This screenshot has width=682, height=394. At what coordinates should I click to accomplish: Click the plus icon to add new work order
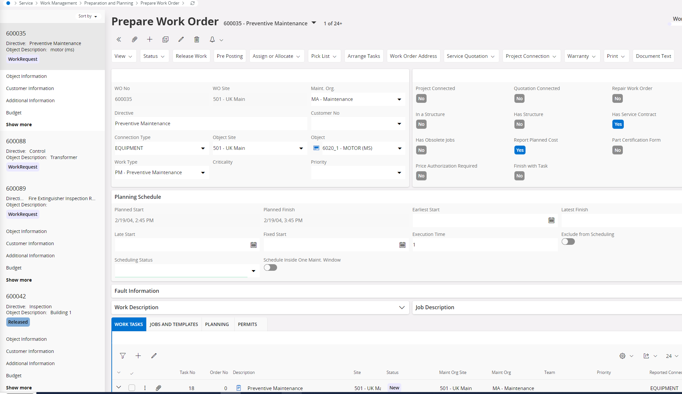(150, 39)
